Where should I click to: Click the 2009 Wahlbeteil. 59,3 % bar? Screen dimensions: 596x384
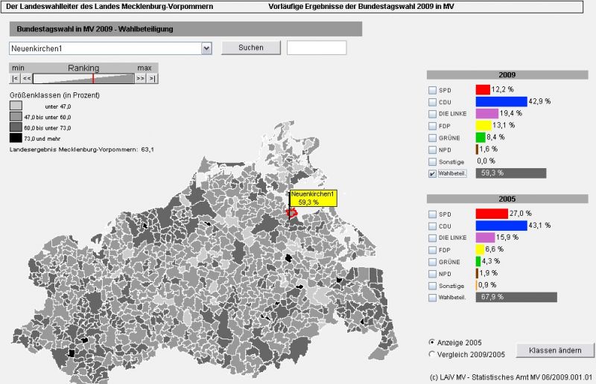coord(511,173)
